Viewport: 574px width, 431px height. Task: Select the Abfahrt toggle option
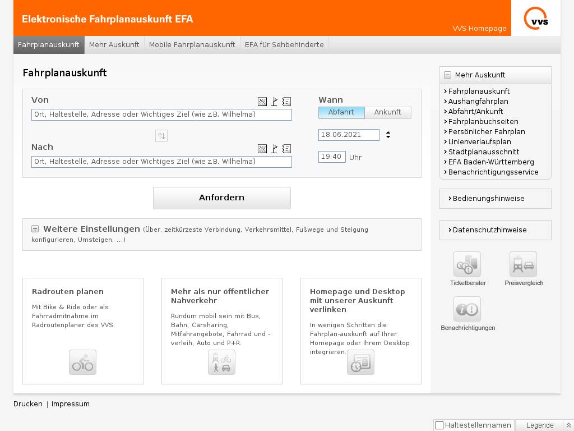pos(341,112)
